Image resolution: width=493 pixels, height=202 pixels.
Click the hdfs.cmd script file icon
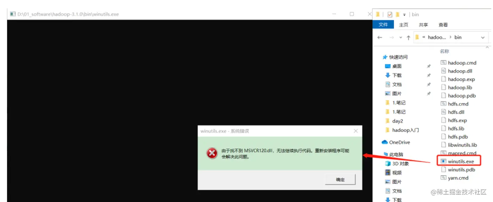[443, 104]
